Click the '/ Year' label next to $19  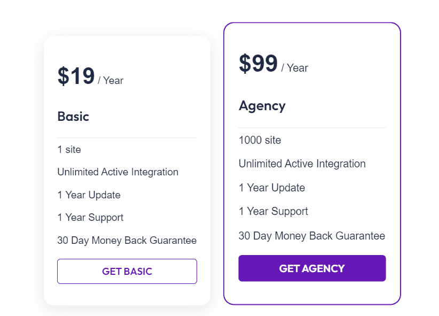pyautogui.click(x=111, y=80)
